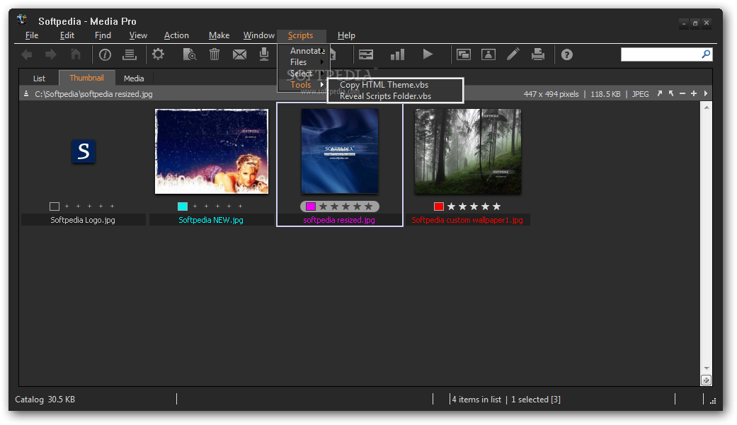
Task: Expand the Files submenu in the Scripts menu
Action: (x=304, y=62)
